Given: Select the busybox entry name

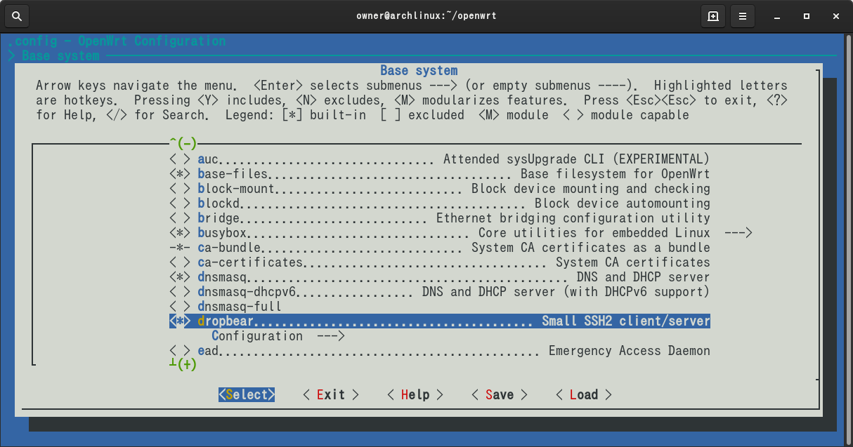Looking at the screenshot, I should tap(222, 233).
